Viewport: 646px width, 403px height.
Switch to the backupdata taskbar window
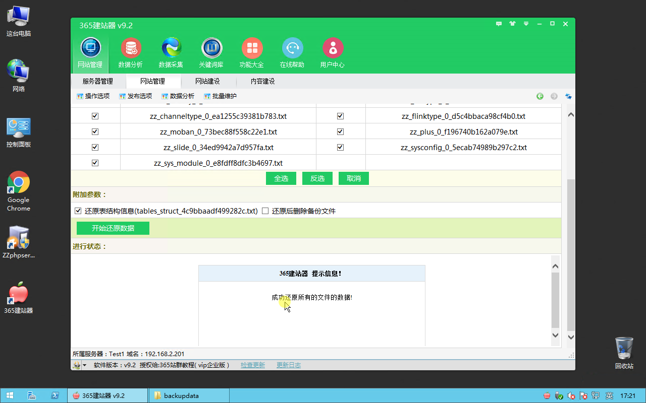189,395
